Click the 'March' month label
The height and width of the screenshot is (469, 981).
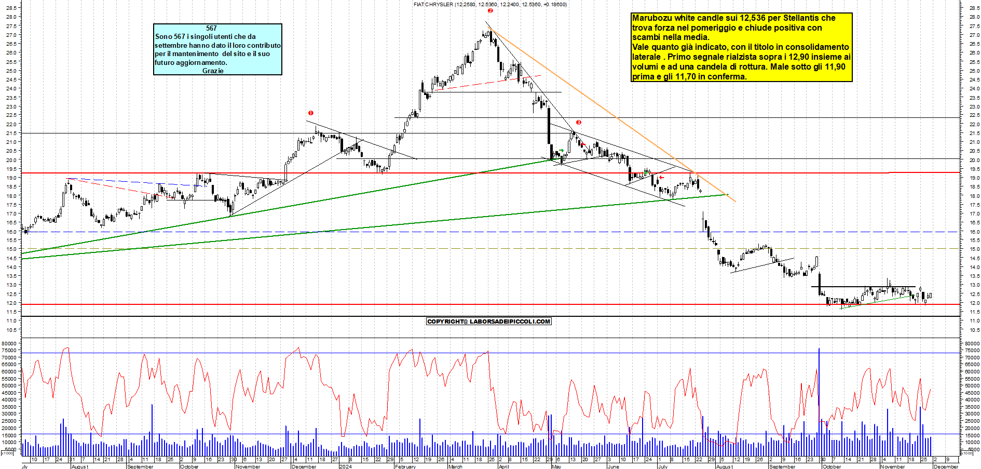pyautogui.click(x=455, y=466)
